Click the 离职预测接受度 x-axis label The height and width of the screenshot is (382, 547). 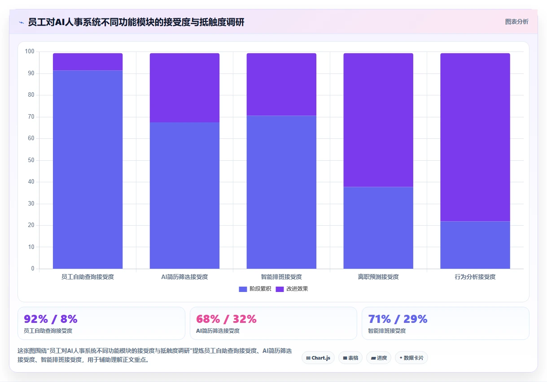(378, 277)
